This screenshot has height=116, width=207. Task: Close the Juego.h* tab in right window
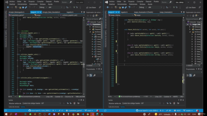pyautogui.click(x=119, y=12)
